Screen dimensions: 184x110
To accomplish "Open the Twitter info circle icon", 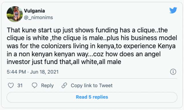I will coord(173,72).
